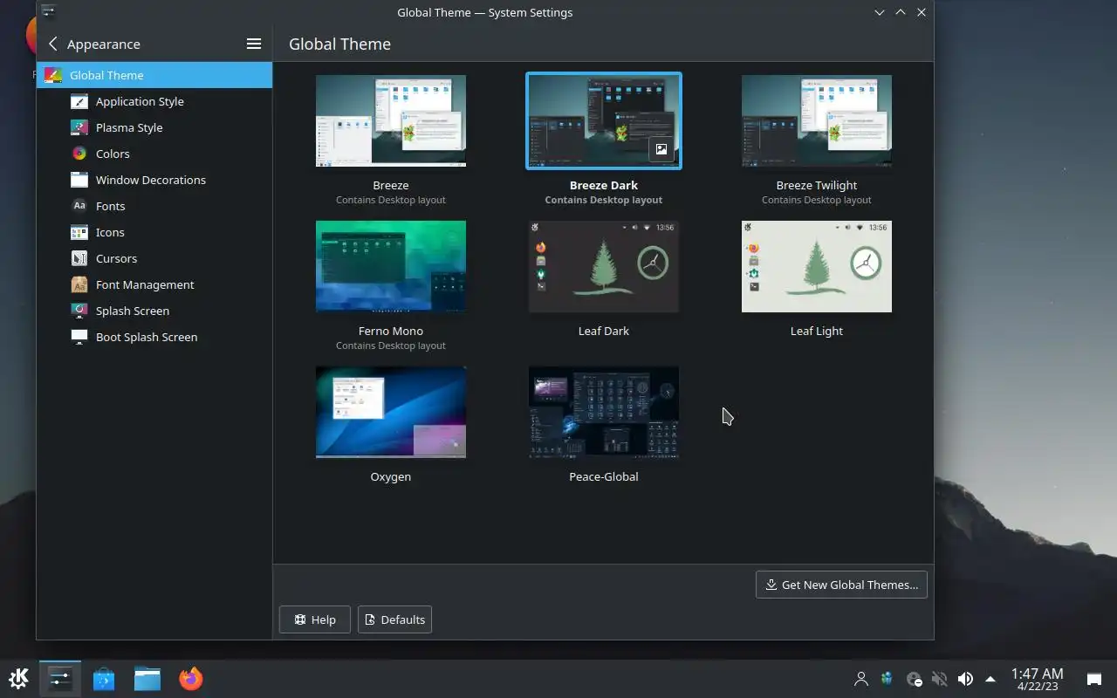The image size is (1117, 698).
Task: Click the Global Theme page heading
Action: tap(339, 44)
